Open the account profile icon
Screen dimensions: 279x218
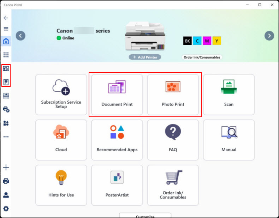tap(6, 195)
